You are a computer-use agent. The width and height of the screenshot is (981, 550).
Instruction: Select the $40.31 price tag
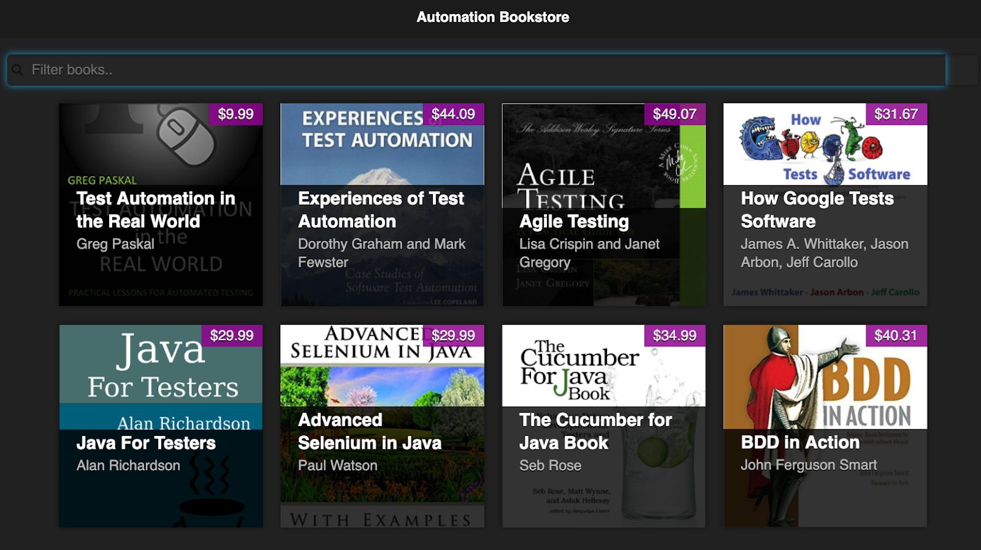click(895, 335)
